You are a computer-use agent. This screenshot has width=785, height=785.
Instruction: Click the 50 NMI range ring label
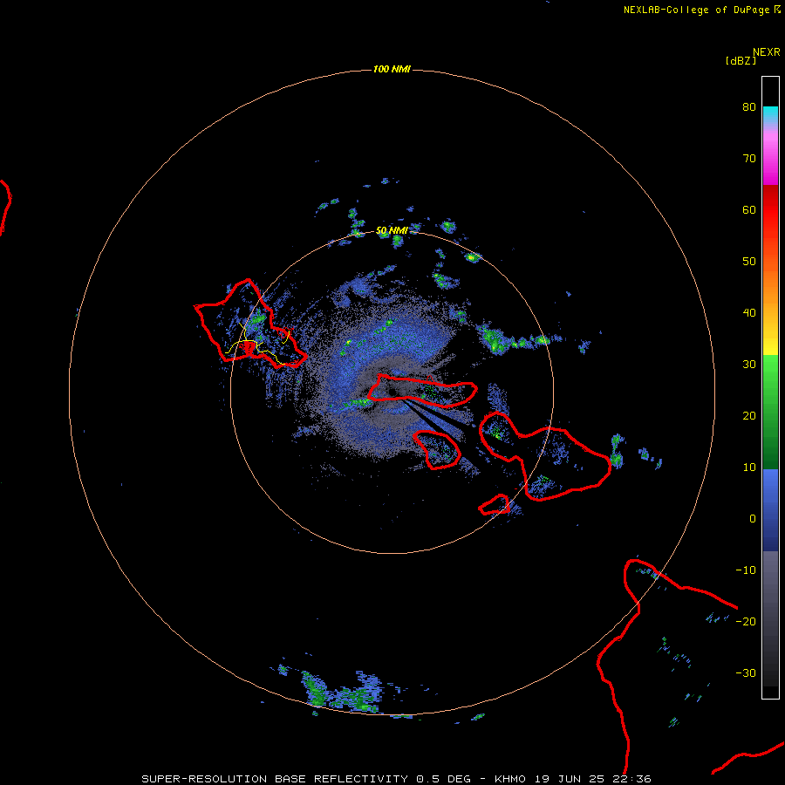(x=392, y=231)
